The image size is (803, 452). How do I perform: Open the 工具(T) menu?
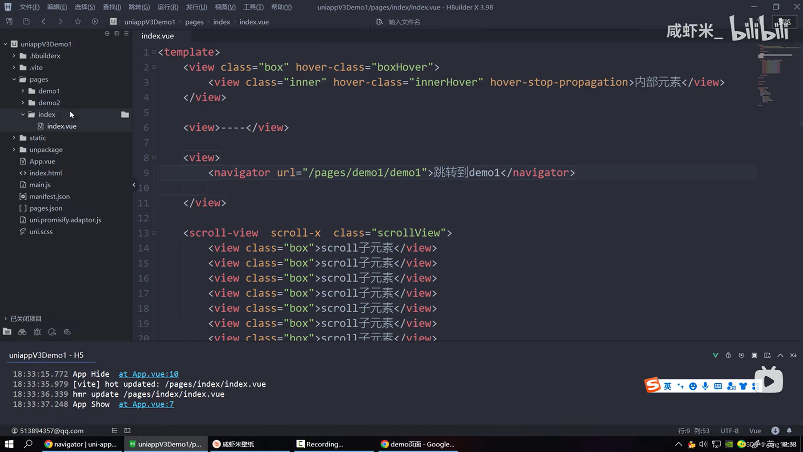click(253, 7)
